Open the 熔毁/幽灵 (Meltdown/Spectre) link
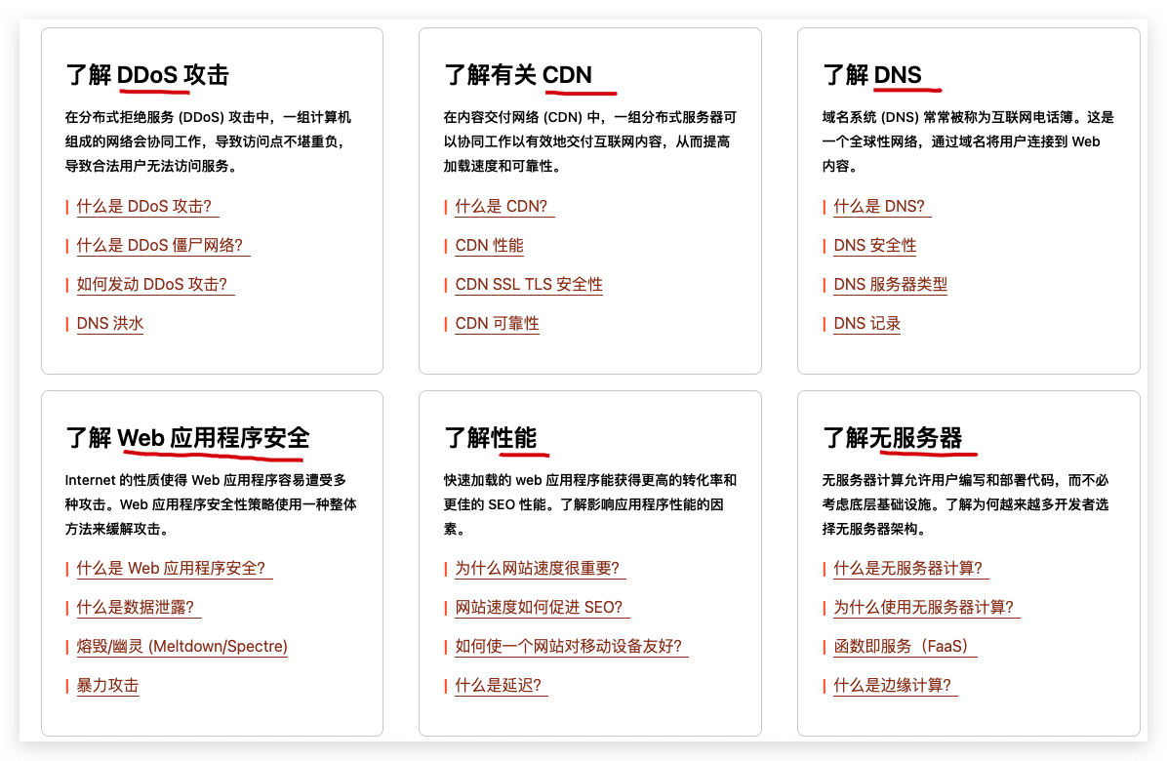Viewport: 1167px width, 761px height. [x=182, y=647]
